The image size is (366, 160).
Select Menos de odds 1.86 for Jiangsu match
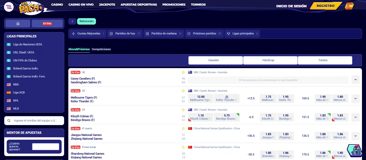coord(340,136)
